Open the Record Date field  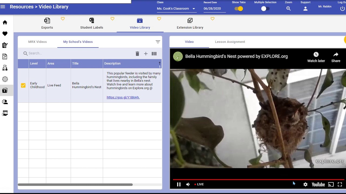coord(215,9)
